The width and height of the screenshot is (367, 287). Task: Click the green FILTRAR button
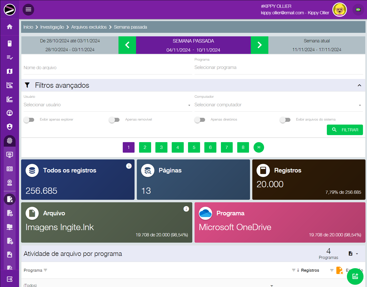345,130
